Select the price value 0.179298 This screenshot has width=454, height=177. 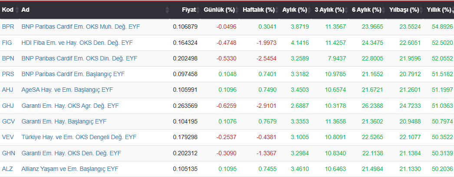[185, 137]
